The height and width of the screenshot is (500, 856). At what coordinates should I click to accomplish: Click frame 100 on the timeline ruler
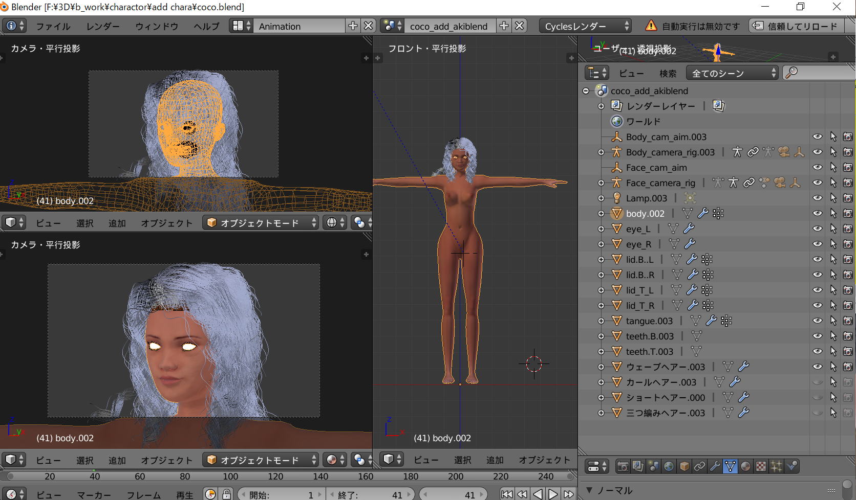[x=230, y=476]
